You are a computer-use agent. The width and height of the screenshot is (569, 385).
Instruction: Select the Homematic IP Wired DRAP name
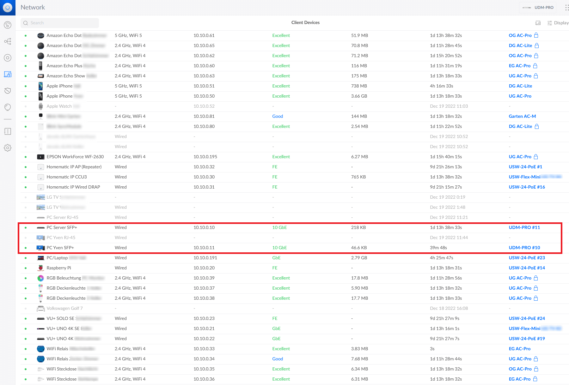73,187
